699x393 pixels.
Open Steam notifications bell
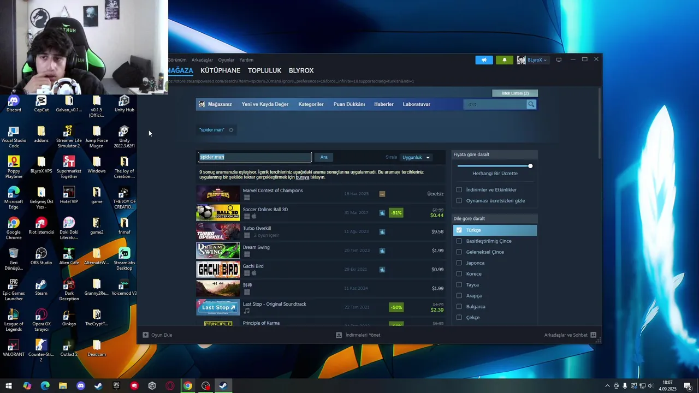505,60
